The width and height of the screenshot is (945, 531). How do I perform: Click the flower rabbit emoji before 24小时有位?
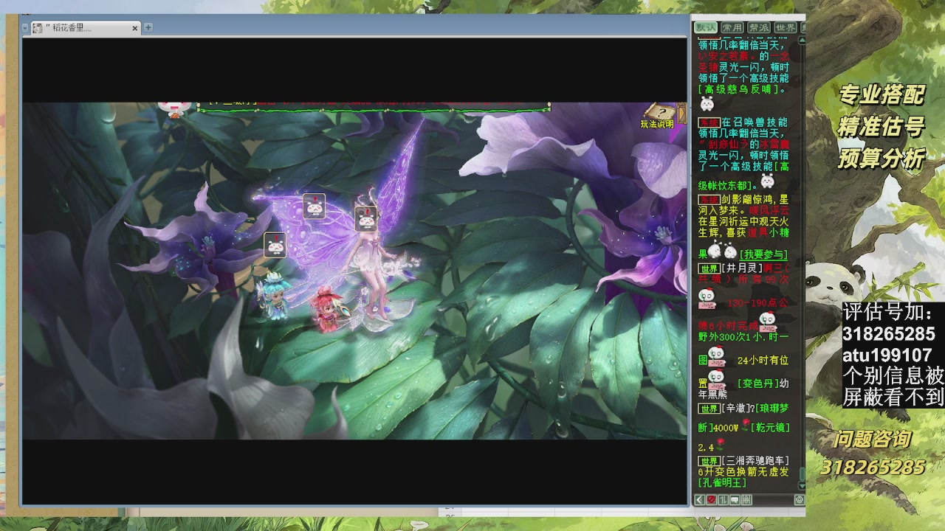coord(716,357)
